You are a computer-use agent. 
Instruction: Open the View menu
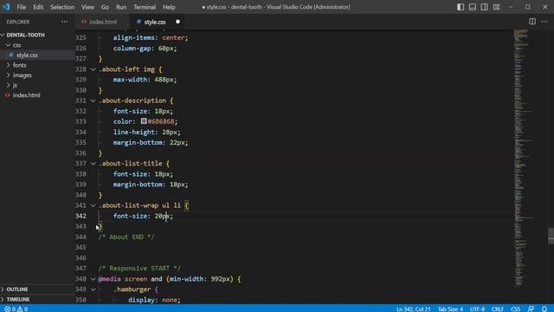click(87, 7)
